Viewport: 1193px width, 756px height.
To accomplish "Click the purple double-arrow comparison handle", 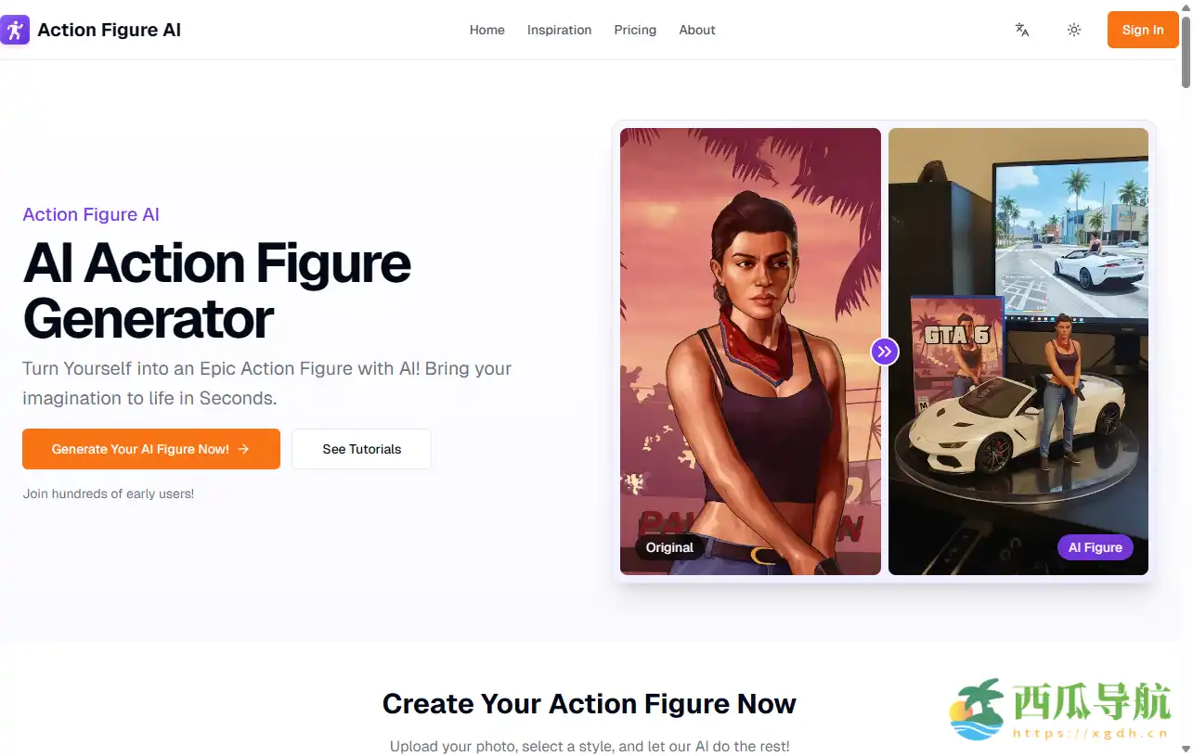I will pyautogui.click(x=885, y=352).
